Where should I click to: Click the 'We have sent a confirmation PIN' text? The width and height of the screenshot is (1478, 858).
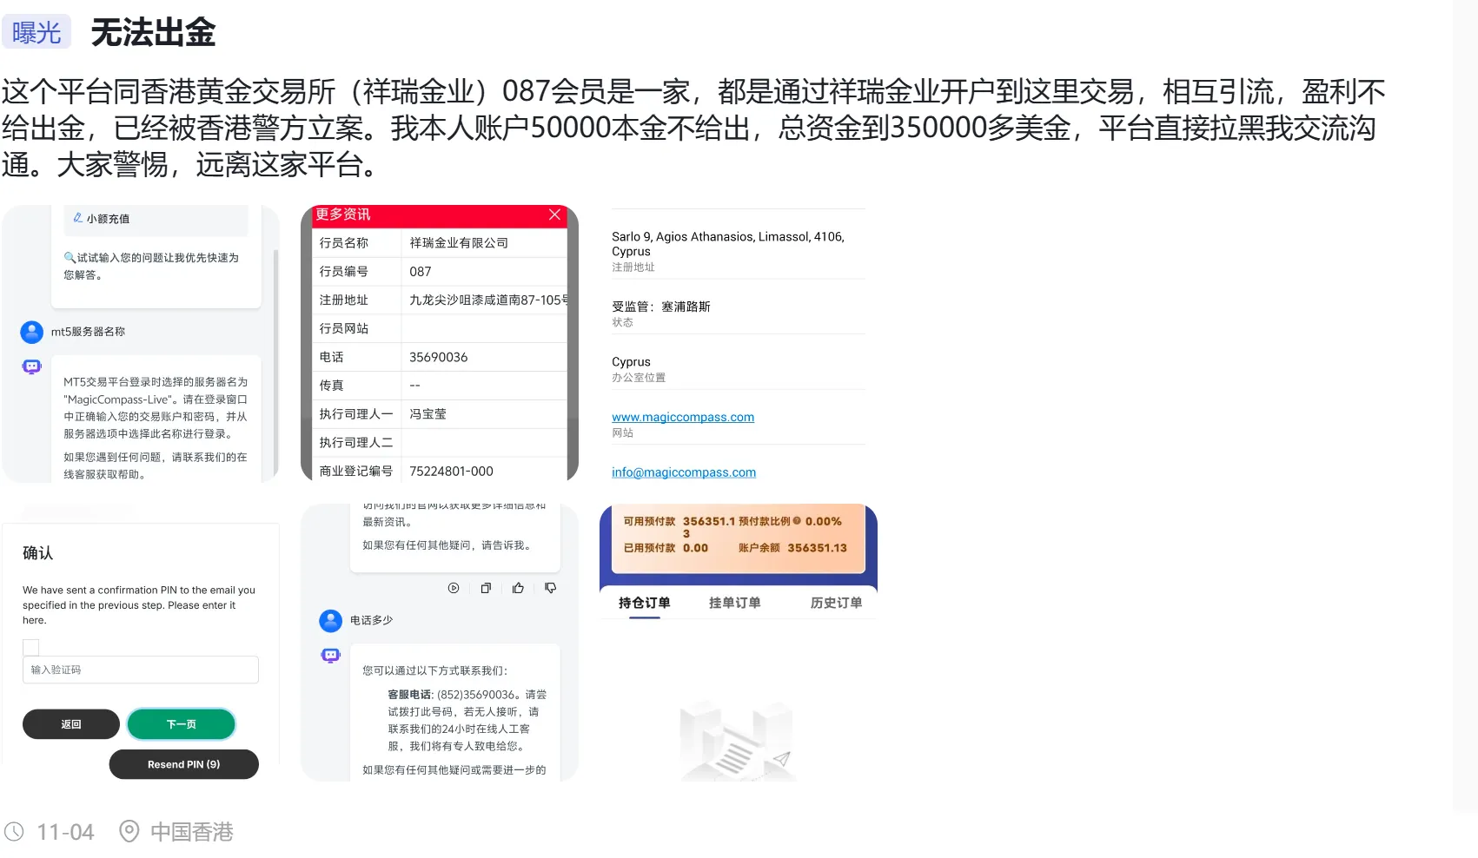click(139, 605)
